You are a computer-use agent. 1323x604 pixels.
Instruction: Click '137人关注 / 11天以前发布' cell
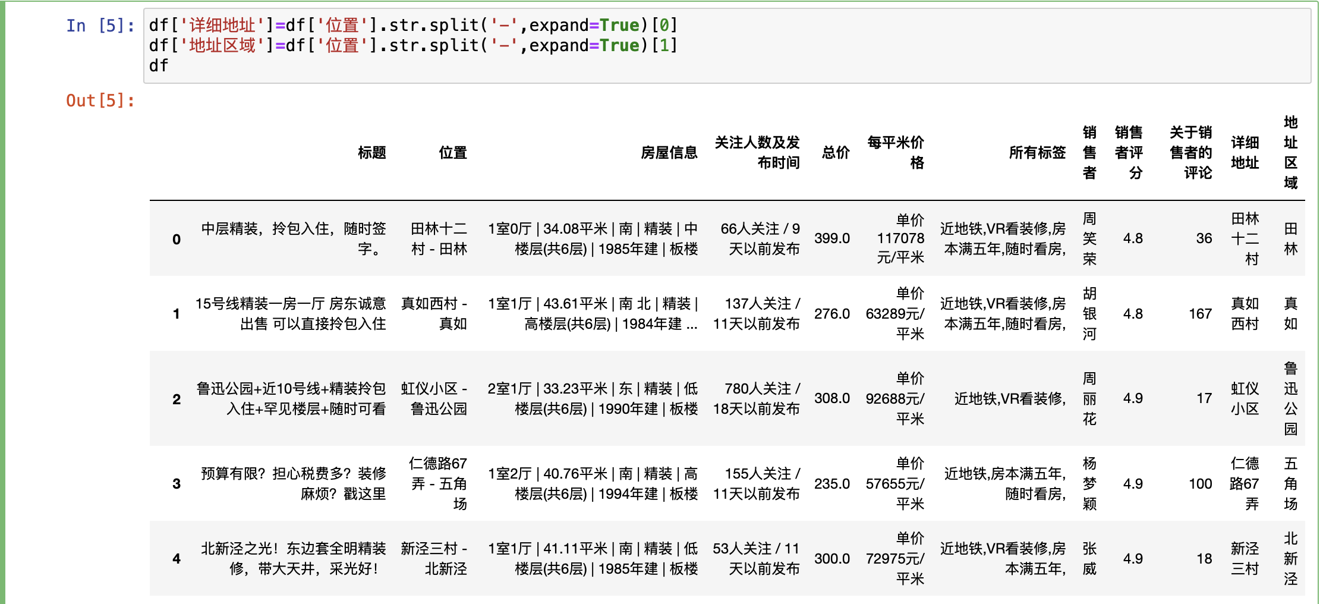pyautogui.click(x=757, y=314)
